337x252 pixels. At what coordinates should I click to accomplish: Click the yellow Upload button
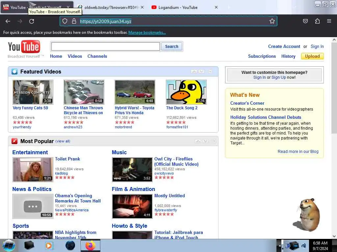click(x=312, y=56)
